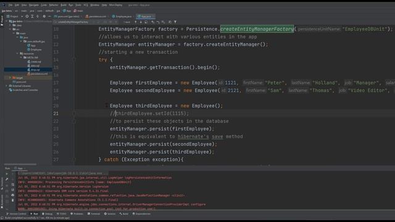Click the soft-wrap icon in Run panel

coord(12,185)
